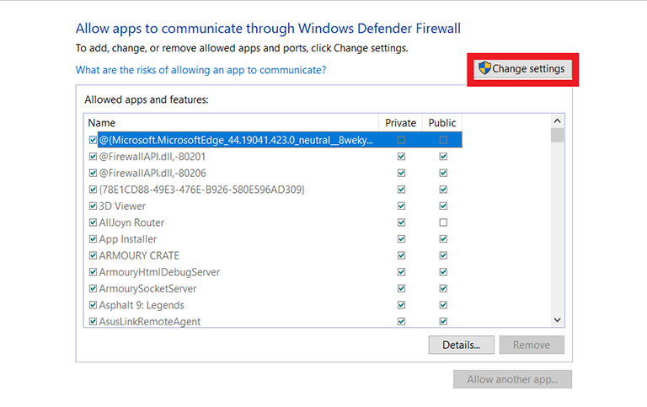The width and height of the screenshot is (647, 407).
Task: Click the Change settings shield button
Action: pos(523,69)
